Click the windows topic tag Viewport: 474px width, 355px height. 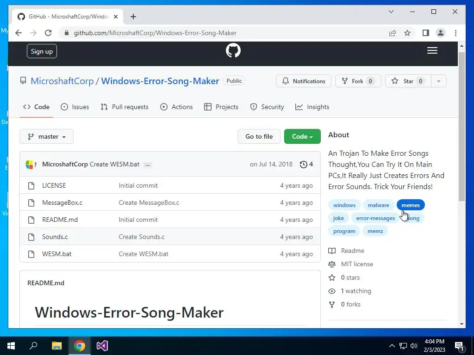point(344,205)
